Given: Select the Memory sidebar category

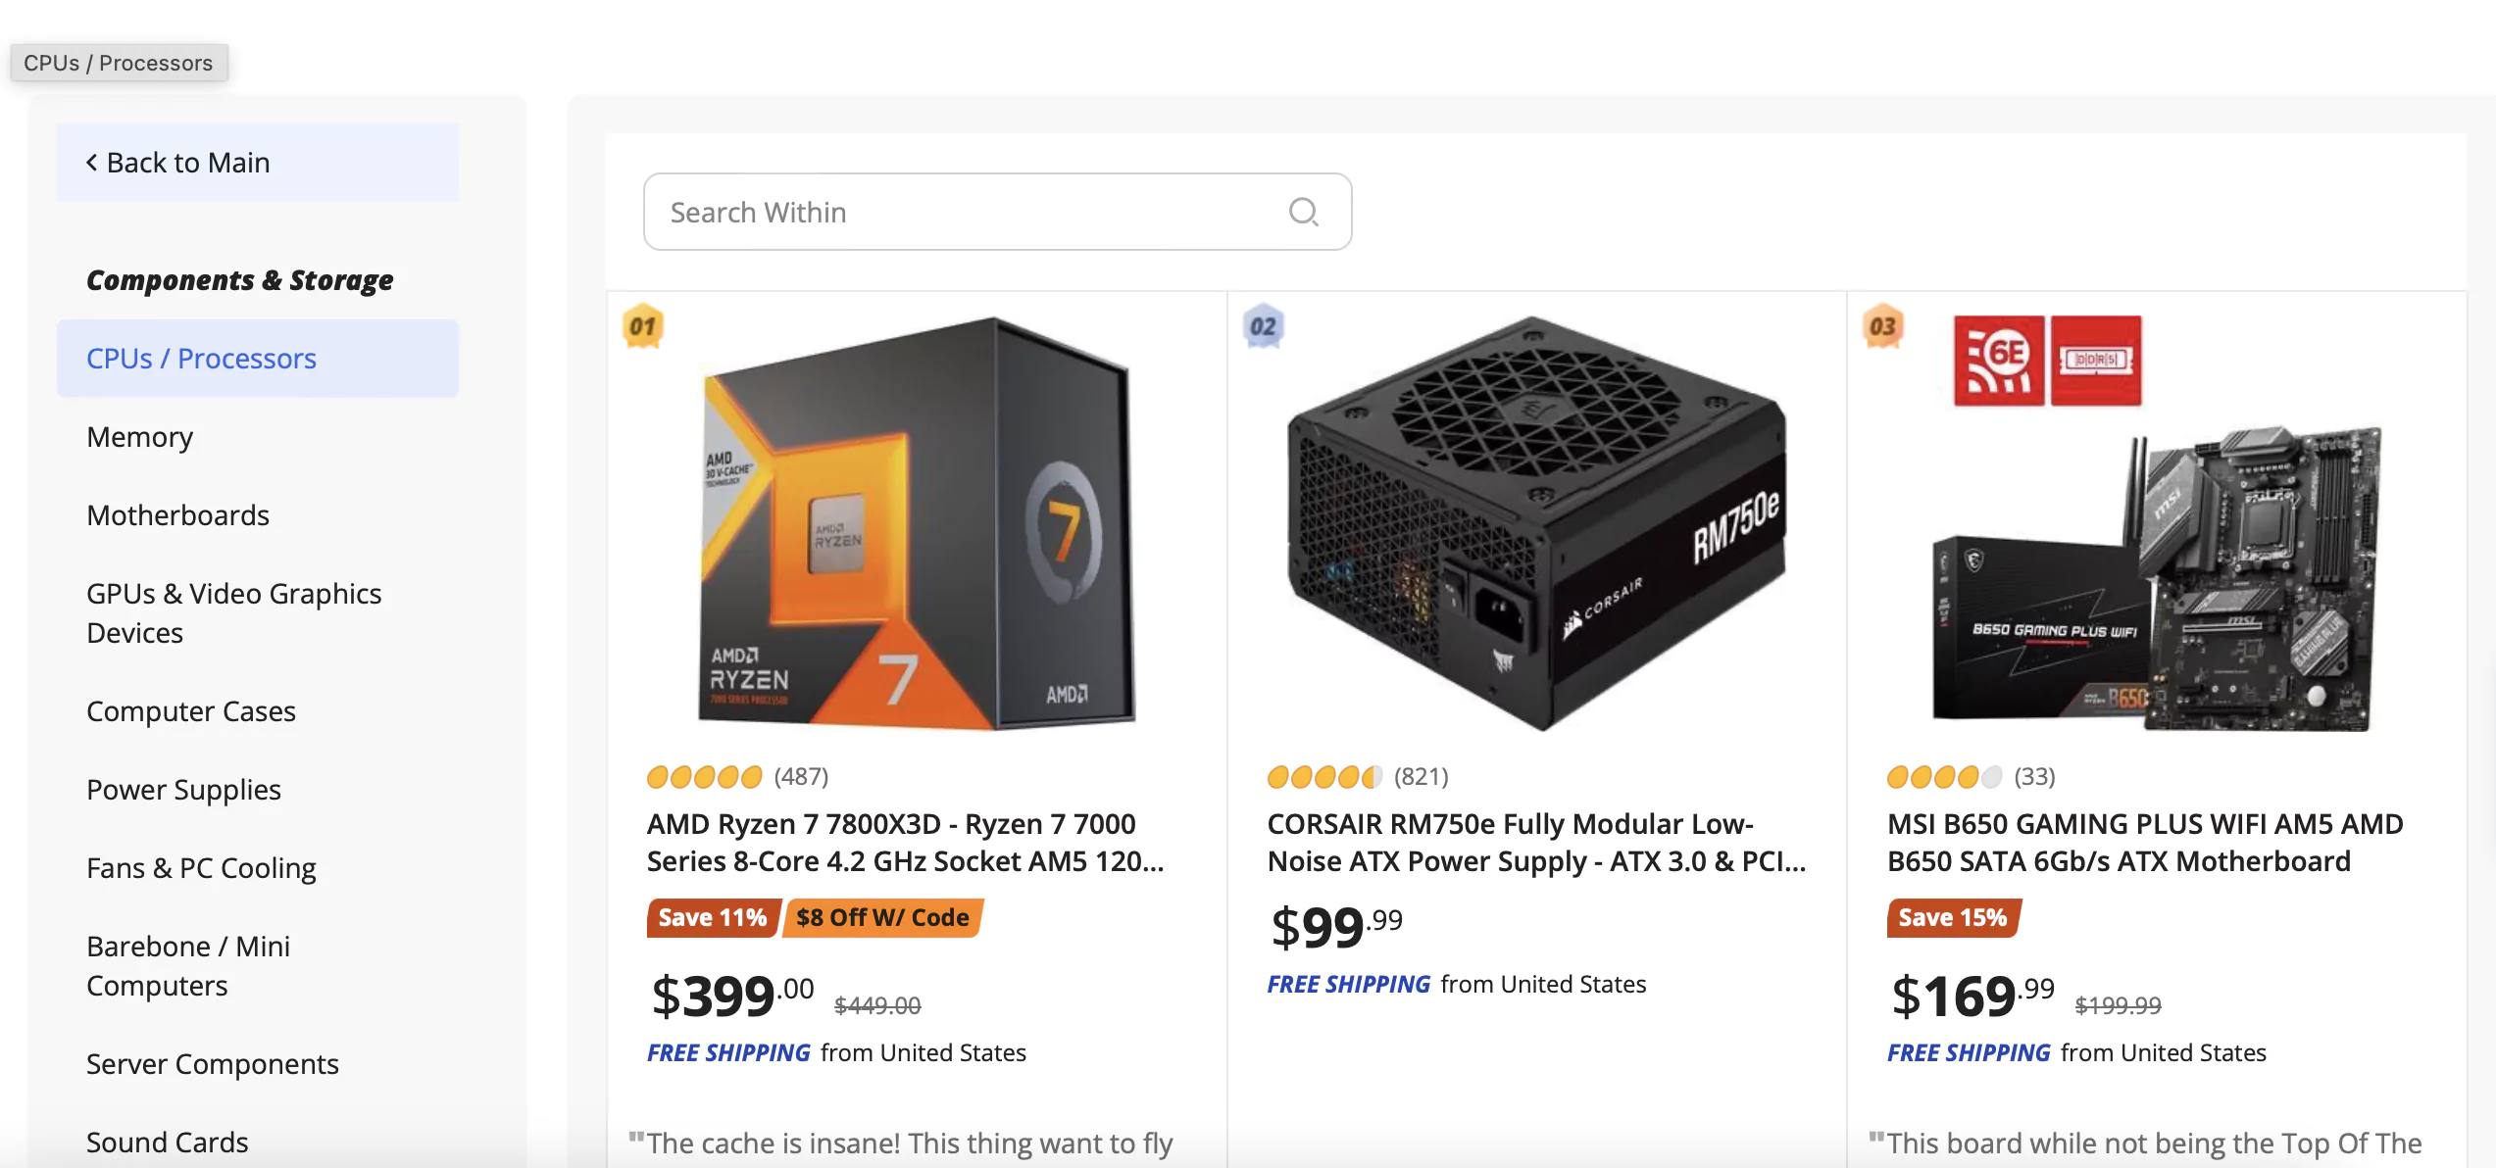Looking at the screenshot, I should tap(138, 434).
